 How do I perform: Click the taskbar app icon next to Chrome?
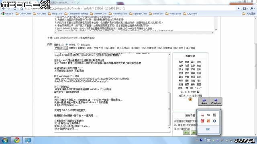tap(28, 140)
